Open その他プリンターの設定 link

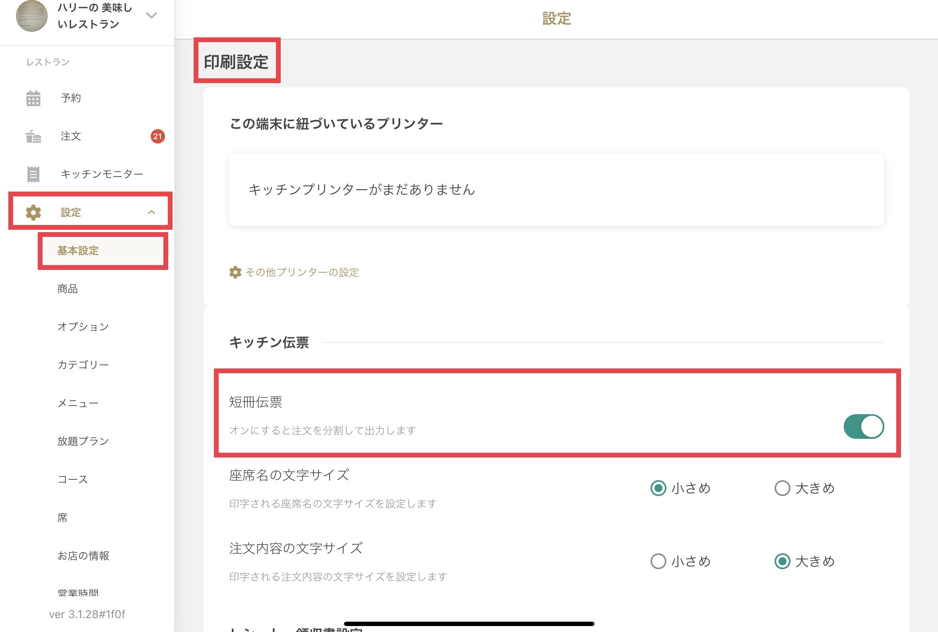click(x=301, y=272)
